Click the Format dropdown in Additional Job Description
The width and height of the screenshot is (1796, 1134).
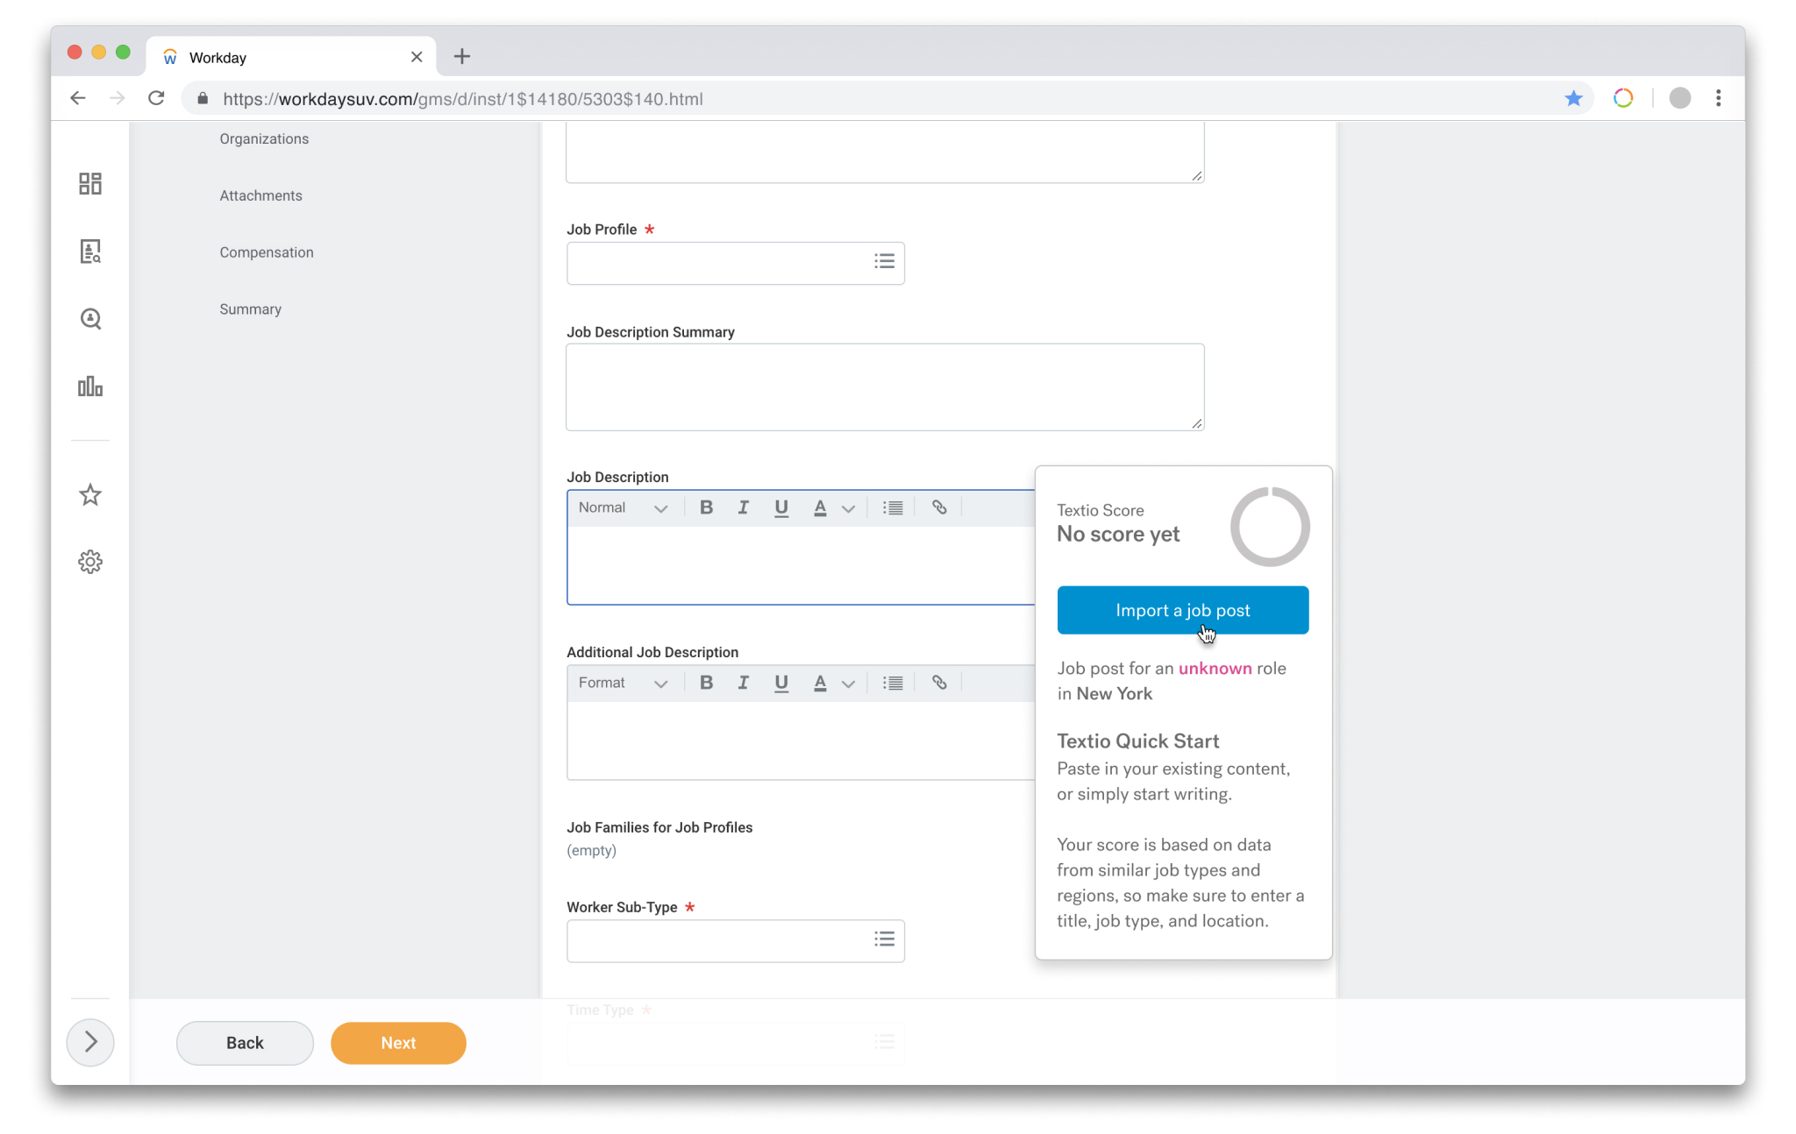tap(621, 682)
